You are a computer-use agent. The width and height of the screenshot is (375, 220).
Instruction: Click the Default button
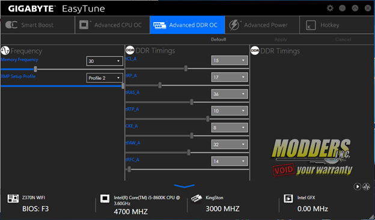pyautogui.click(x=218, y=40)
